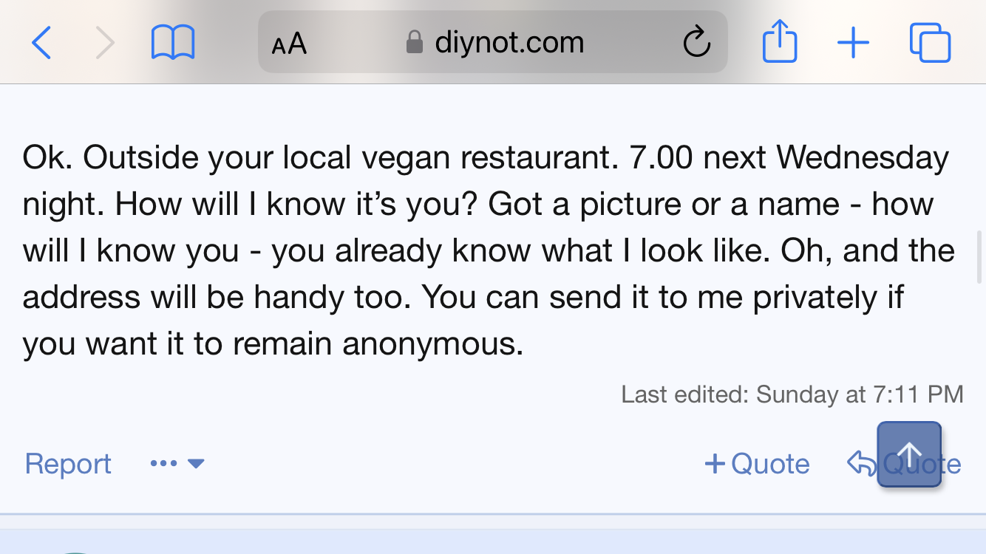Expand the caret next to the three dots

tap(196, 464)
